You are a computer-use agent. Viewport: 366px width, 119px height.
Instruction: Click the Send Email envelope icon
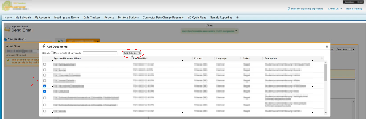tap(7, 28)
